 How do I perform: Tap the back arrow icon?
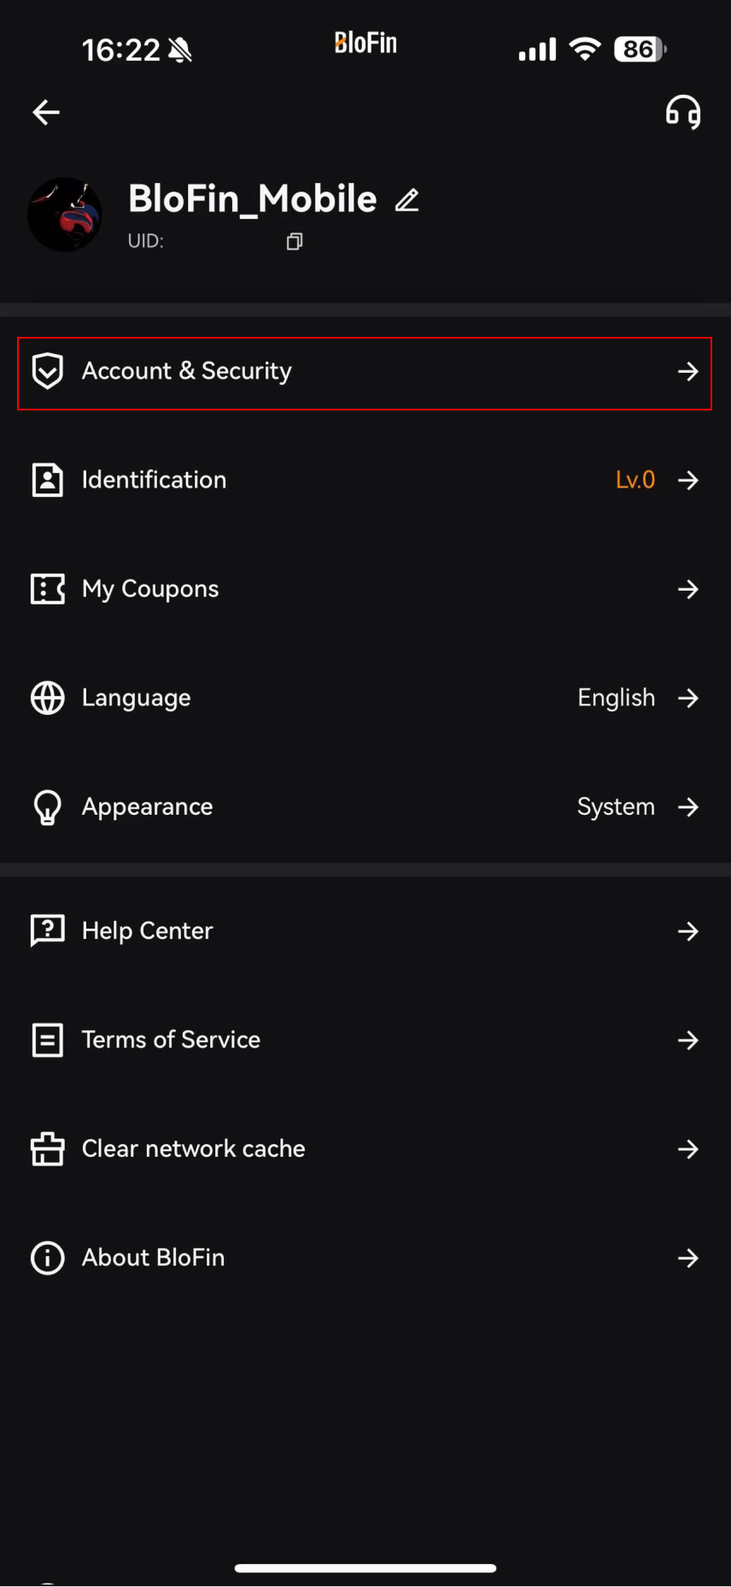[x=46, y=112]
